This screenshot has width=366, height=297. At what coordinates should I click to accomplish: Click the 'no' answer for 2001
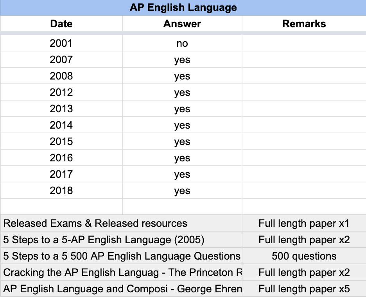(x=182, y=43)
